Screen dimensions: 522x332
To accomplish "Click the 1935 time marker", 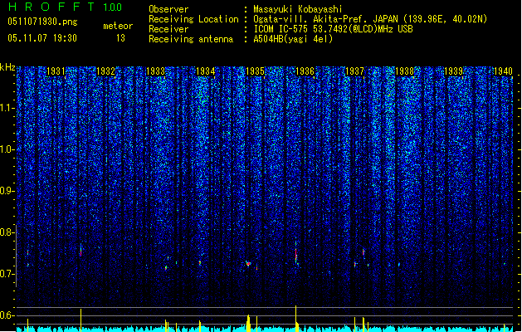I will (x=255, y=71).
